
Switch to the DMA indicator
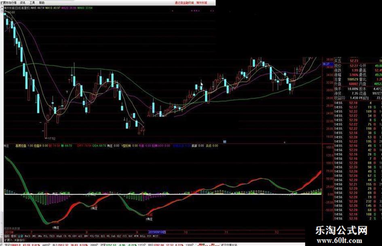40,236
